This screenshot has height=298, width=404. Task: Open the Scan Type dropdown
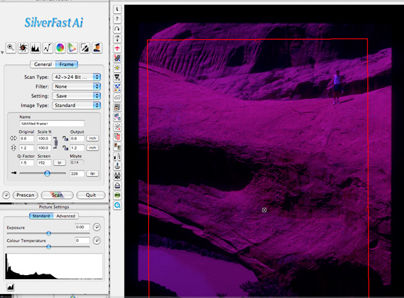[x=76, y=78]
